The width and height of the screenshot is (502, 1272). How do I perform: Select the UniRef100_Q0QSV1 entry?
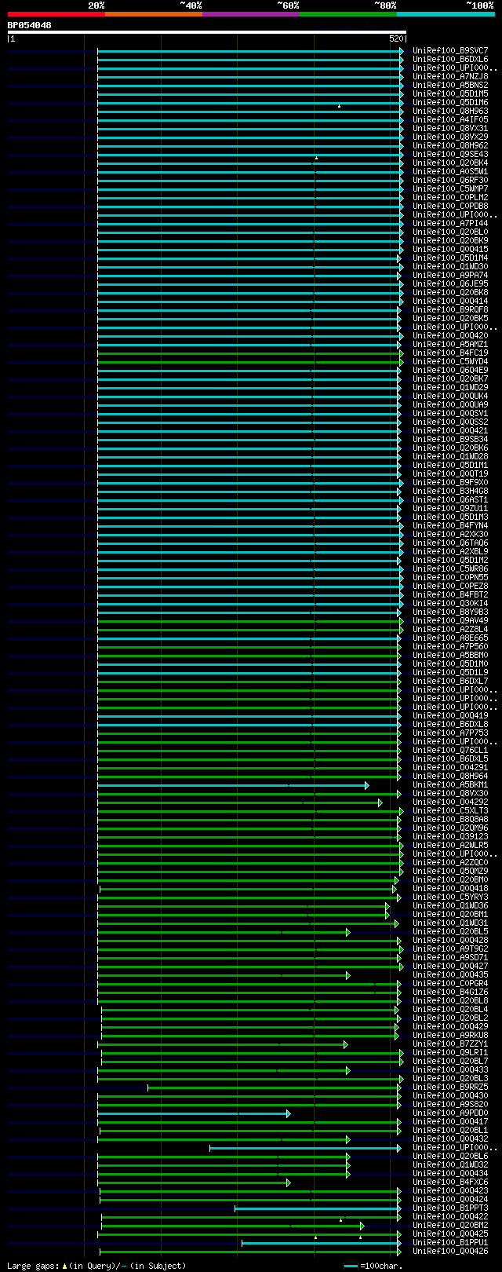[450, 413]
